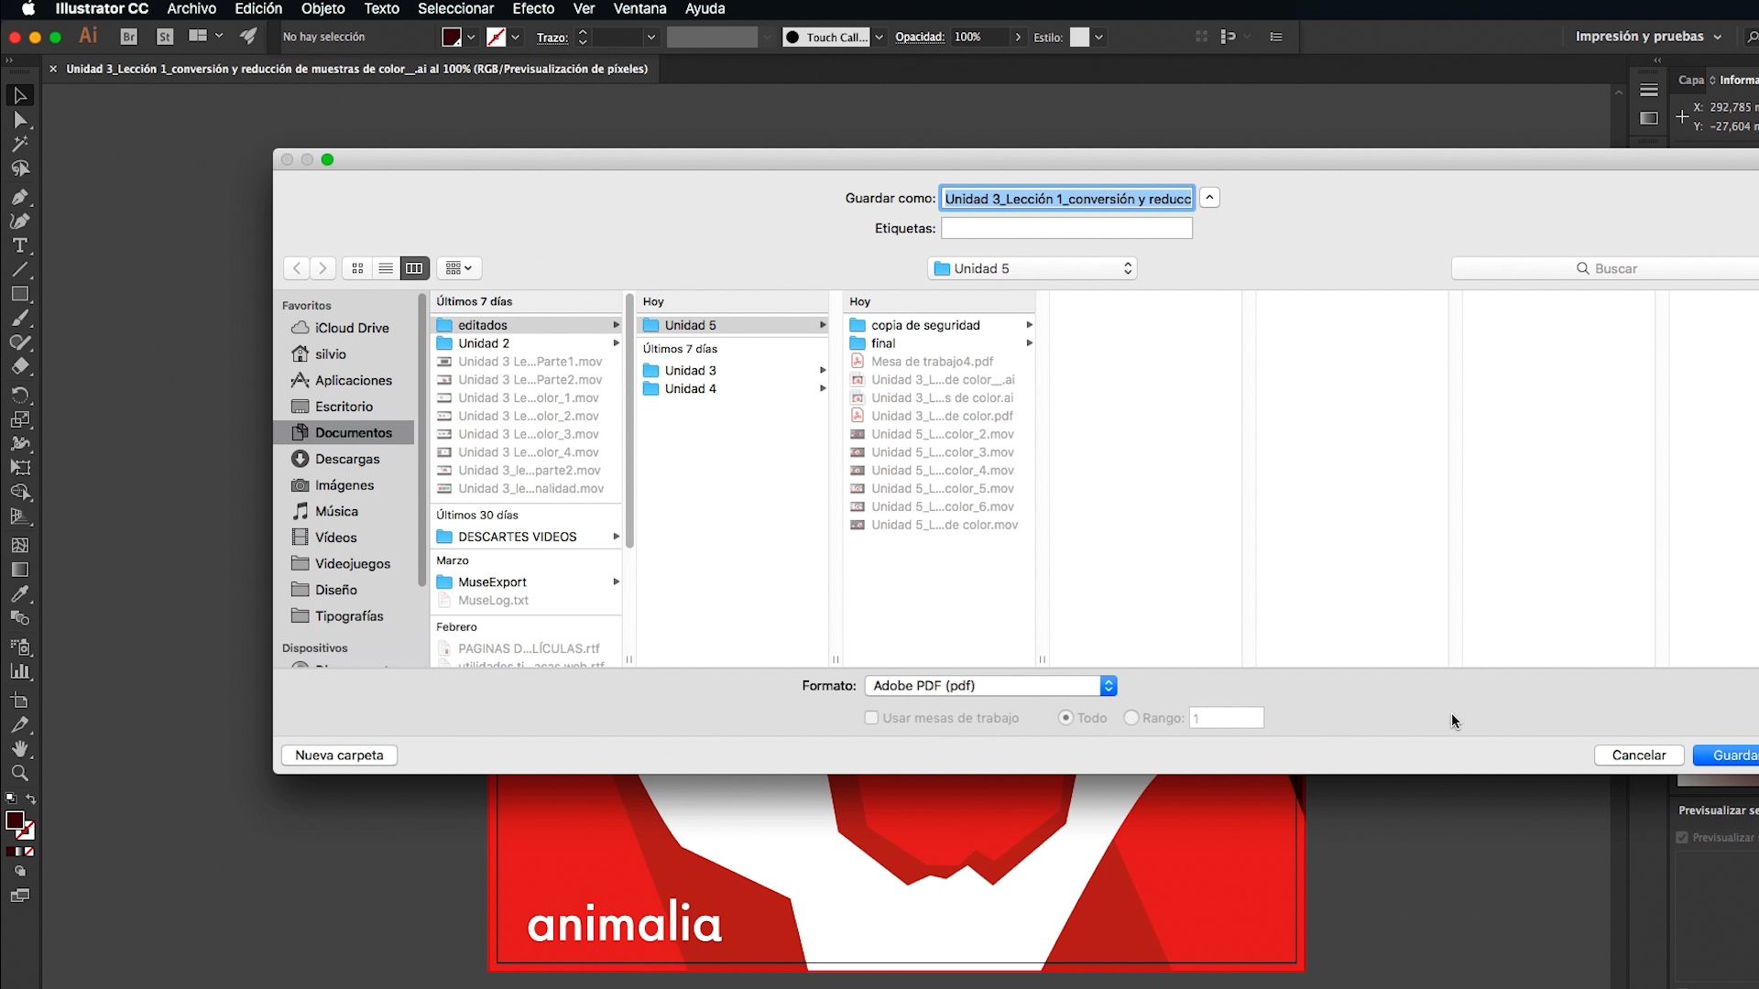Open the Formato dropdown menu
Screen dimensions: 1759x989
[990, 685]
